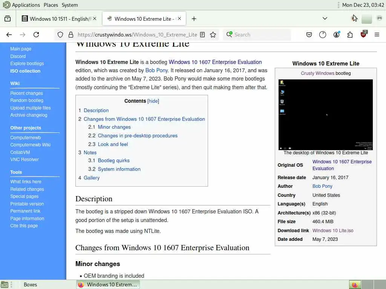Click the padlock site security icon
Screen dimensions: 386x289
(x=71, y=35)
